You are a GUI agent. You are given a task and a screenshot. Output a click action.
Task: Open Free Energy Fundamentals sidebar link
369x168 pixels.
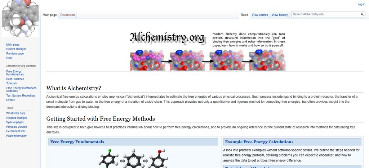coord(15,73)
